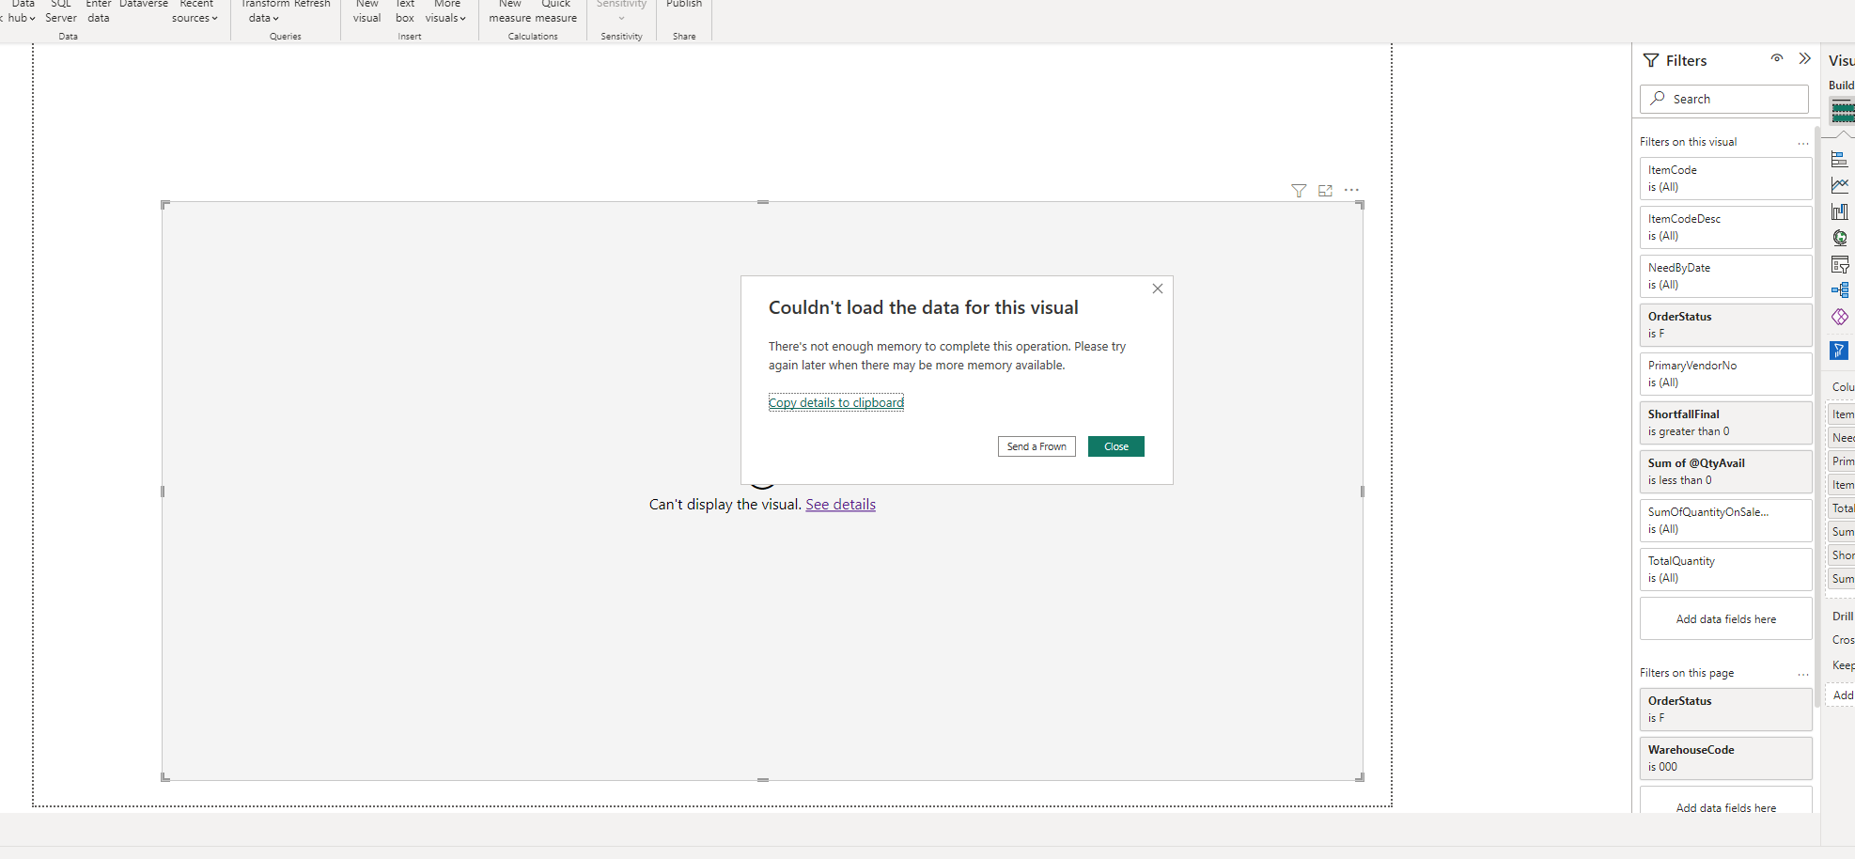1855x859 pixels.
Task: Select the slicer visual icon
Action: pyautogui.click(x=1840, y=265)
